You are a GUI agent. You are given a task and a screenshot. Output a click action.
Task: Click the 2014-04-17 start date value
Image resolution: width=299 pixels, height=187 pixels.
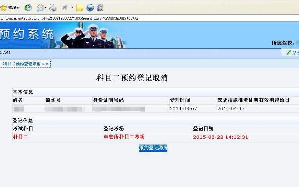point(231,109)
